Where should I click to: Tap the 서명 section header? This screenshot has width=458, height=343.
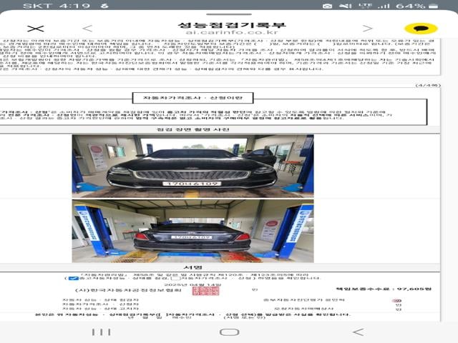point(192,268)
